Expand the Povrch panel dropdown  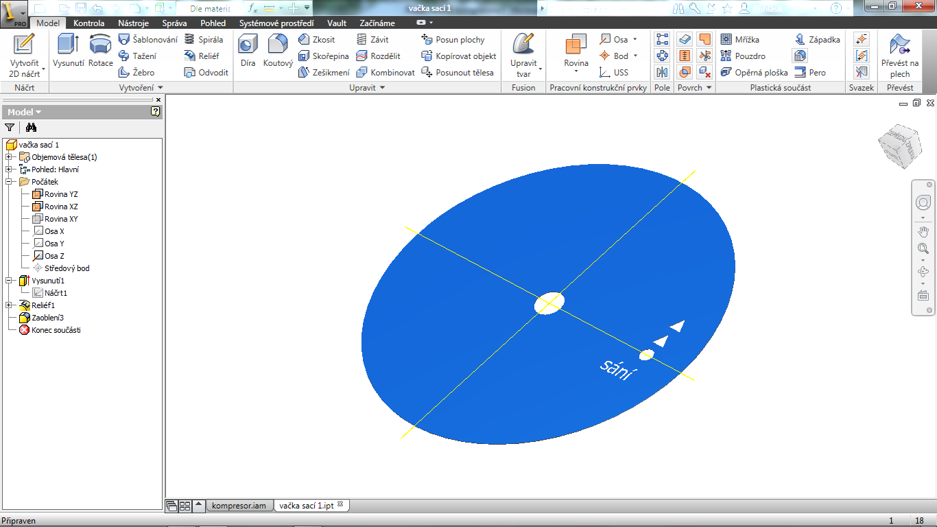[709, 88]
